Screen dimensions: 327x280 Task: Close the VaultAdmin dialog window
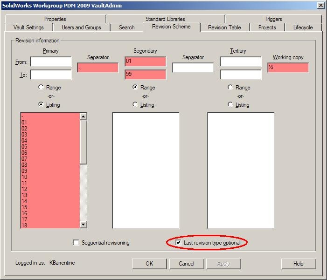point(321,6)
